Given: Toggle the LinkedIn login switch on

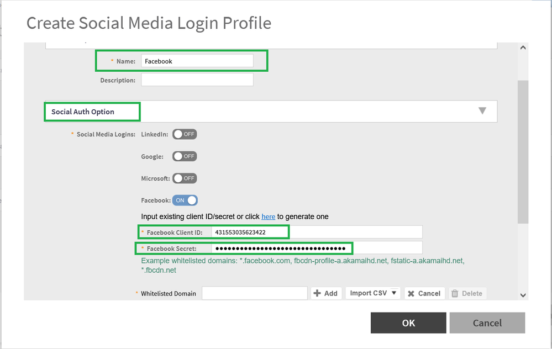Looking at the screenshot, I should 185,134.
